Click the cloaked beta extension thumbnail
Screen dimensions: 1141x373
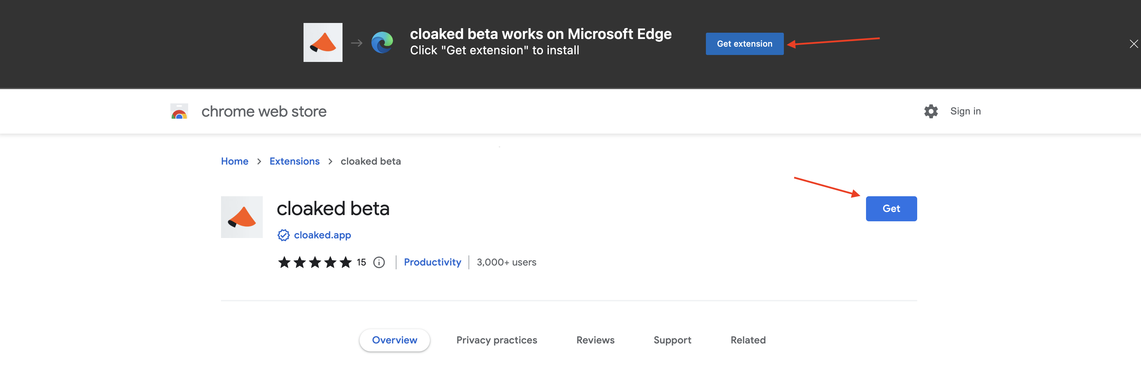[242, 217]
